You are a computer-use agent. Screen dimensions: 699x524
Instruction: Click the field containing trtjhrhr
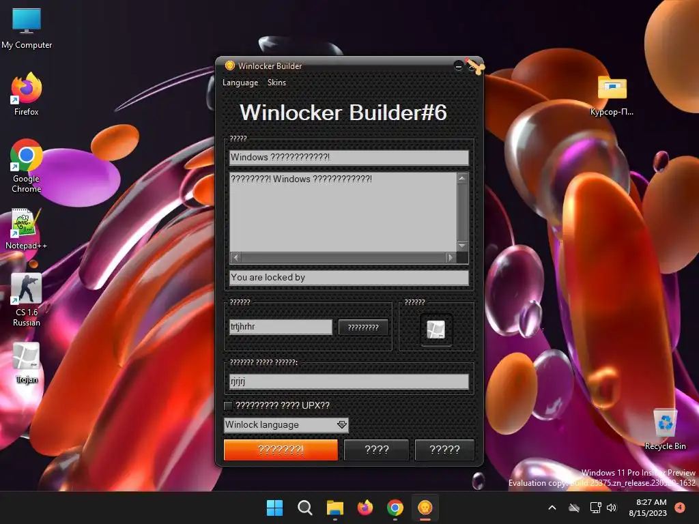[281, 327]
